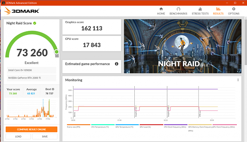Click NVIDIA GeForce RTX 2080 Ti entry
This screenshot has height=142, width=247.
click(x=31, y=78)
